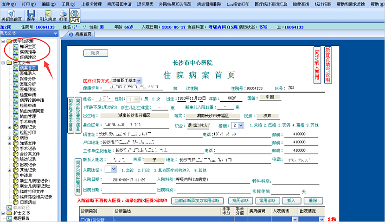Image resolution: width=385 pixels, height=222 pixels.
Task: Open 会诊类文件 folder node
Action: [30, 154]
